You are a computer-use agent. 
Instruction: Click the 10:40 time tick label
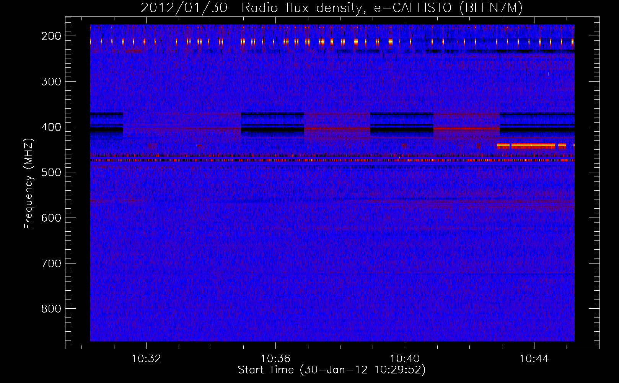click(405, 359)
